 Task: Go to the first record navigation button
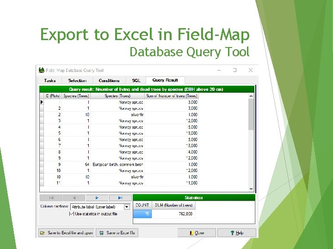[x=51, y=198]
